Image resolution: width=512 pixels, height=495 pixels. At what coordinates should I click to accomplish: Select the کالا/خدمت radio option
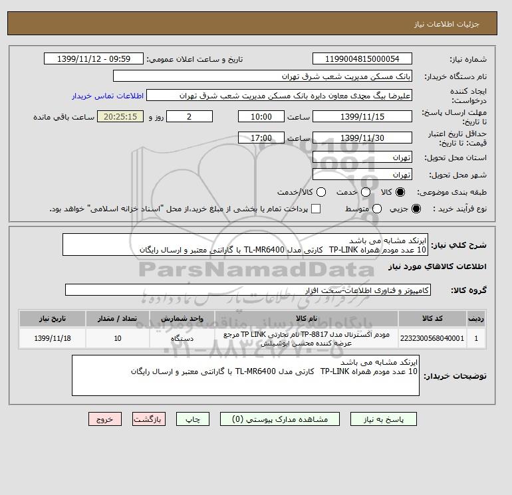coord(321,192)
